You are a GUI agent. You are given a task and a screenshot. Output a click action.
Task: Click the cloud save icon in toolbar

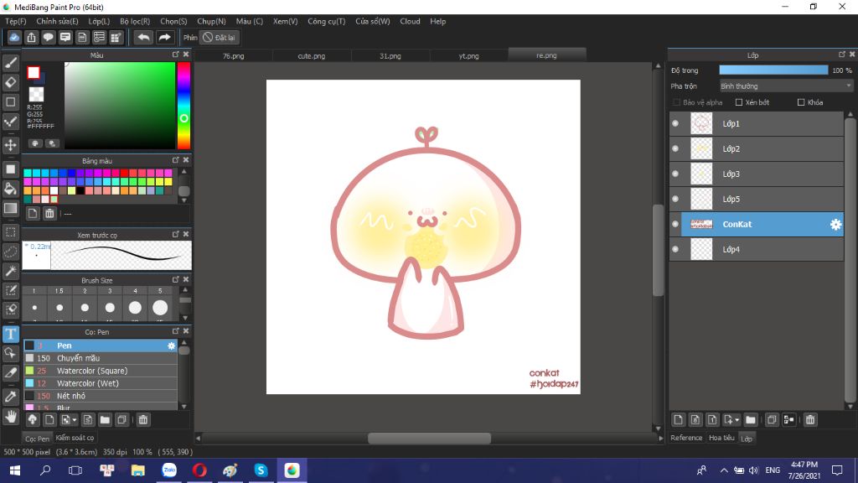pos(14,37)
